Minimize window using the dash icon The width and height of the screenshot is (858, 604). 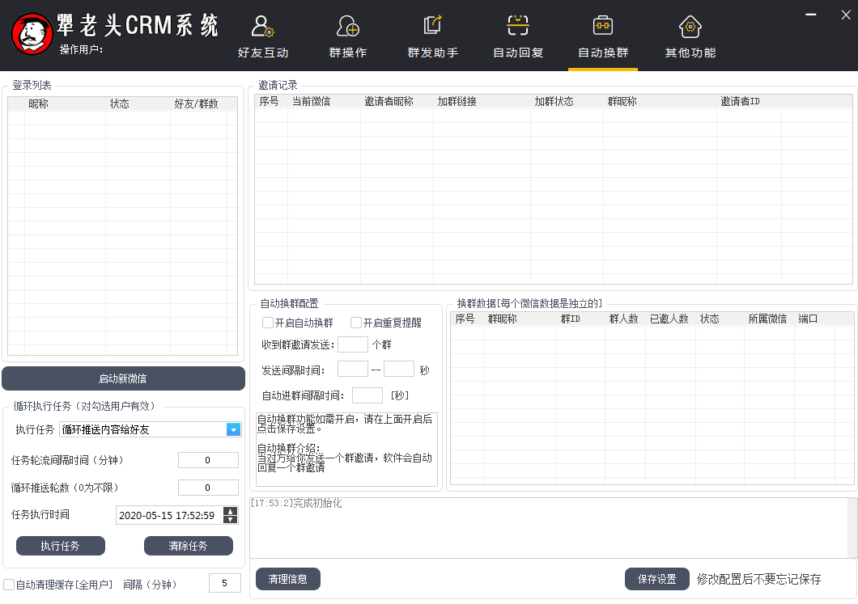811,13
